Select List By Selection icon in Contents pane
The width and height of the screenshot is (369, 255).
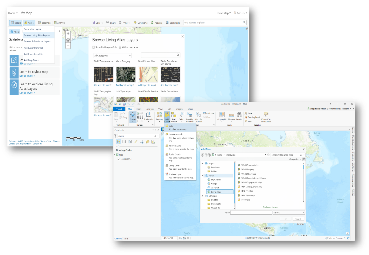[130, 142]
